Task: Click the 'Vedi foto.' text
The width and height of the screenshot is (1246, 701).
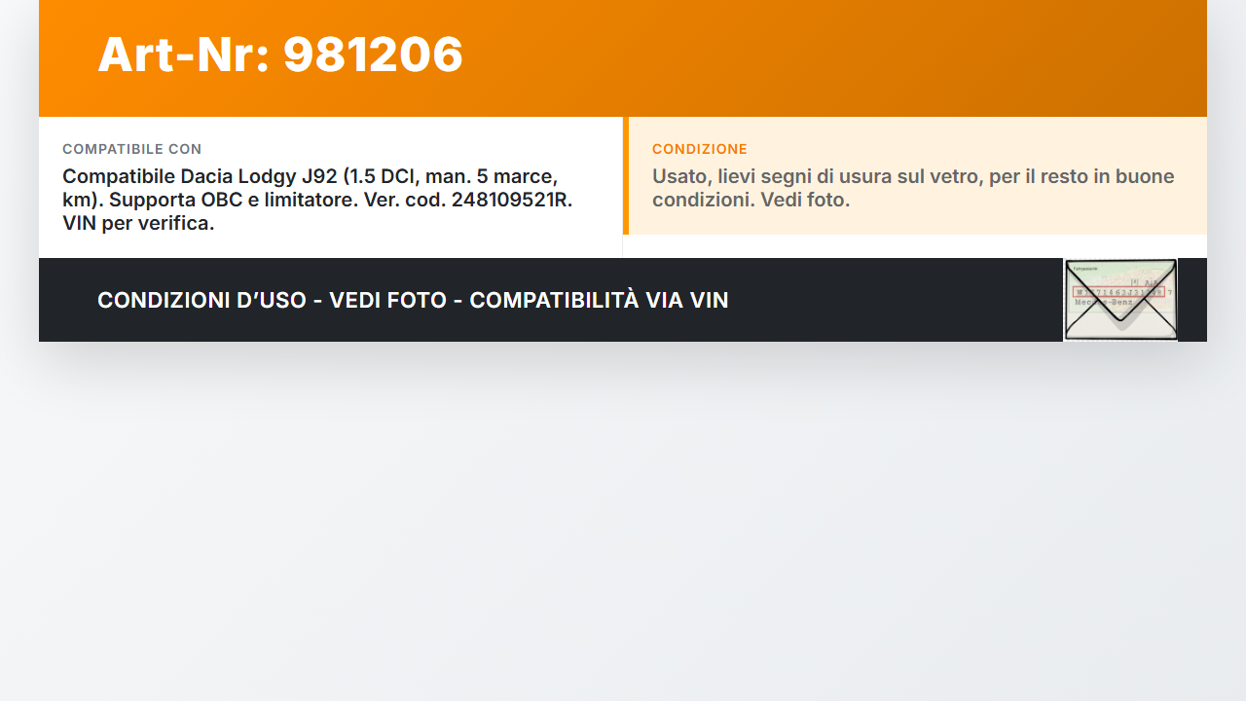Action: click(x=805, y=200)
